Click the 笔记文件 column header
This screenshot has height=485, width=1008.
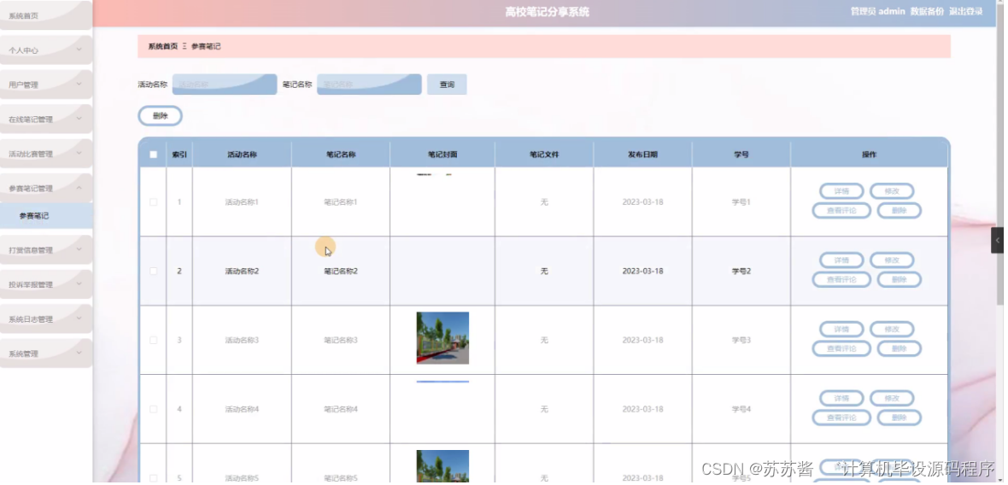click(x=544, y=155)
